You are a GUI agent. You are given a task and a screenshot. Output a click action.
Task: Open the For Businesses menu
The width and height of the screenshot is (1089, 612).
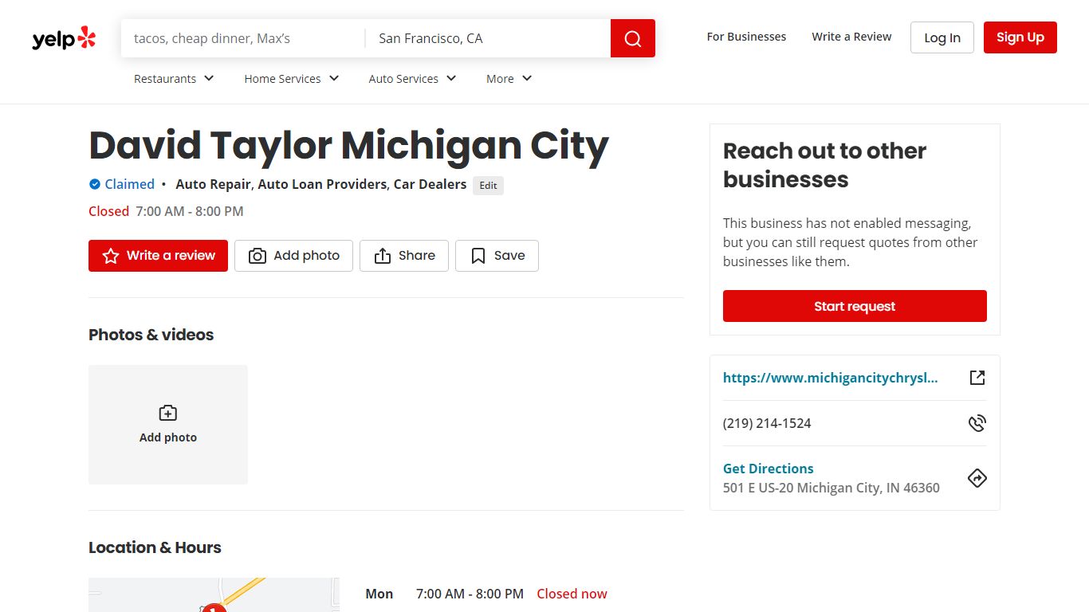(x=746, y=37)
